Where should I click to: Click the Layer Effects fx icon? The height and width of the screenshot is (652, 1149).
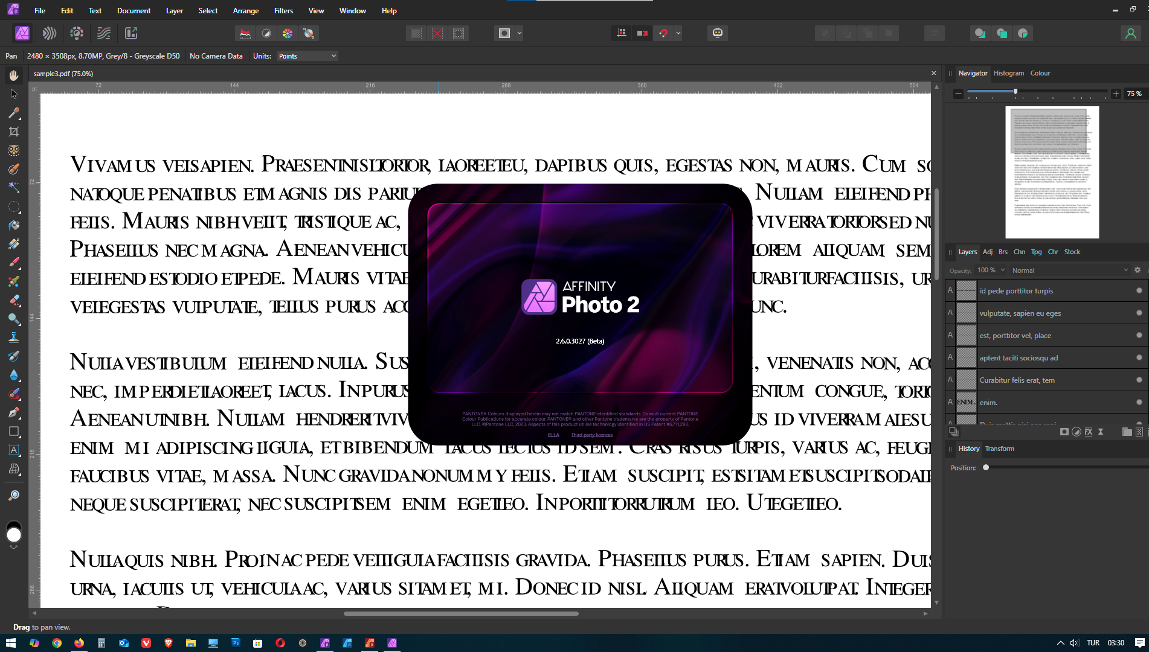click(x=1089, y=432)
